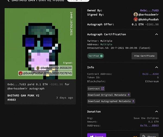The height and width of the screenshot is (137, 163).
Task: Open donation address 0x78...8B03 link
Action: pos(149,126)
